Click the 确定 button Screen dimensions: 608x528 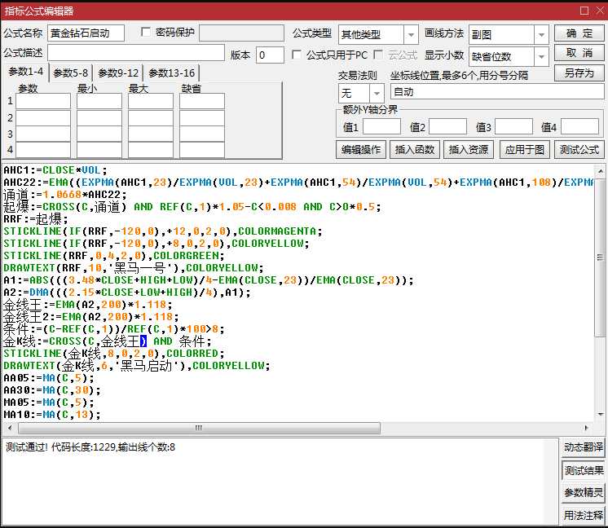pyautogui.click(x=579, y=33)
